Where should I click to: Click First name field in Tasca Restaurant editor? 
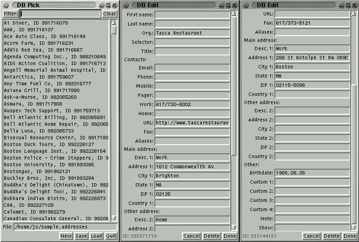point(192,15)
